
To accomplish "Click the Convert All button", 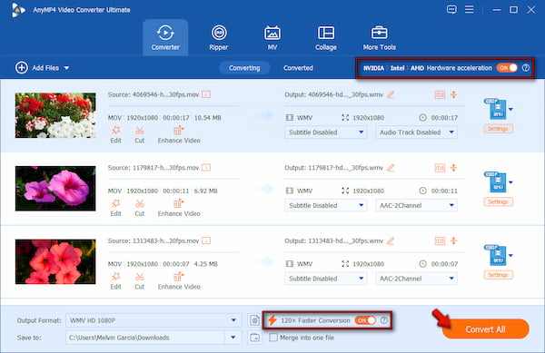I will point(486,329).
